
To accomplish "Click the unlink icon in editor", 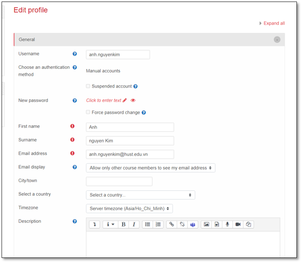I will click(182, 224).
